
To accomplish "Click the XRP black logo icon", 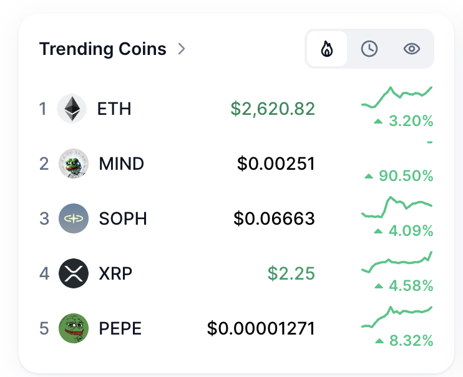I will tap(73, 273).
